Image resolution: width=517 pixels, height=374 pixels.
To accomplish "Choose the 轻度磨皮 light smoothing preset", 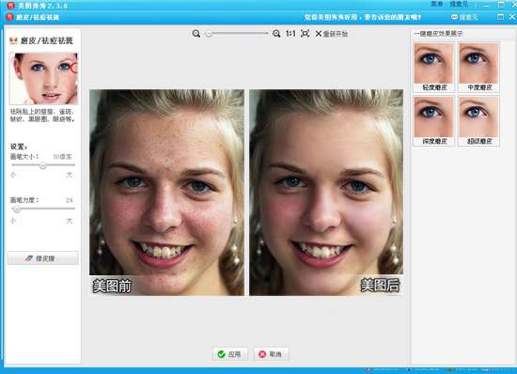I will (434, 68).
